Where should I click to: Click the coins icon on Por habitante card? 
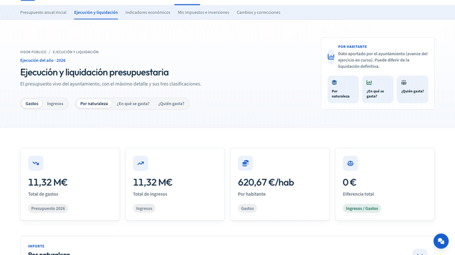click(245, 164)
